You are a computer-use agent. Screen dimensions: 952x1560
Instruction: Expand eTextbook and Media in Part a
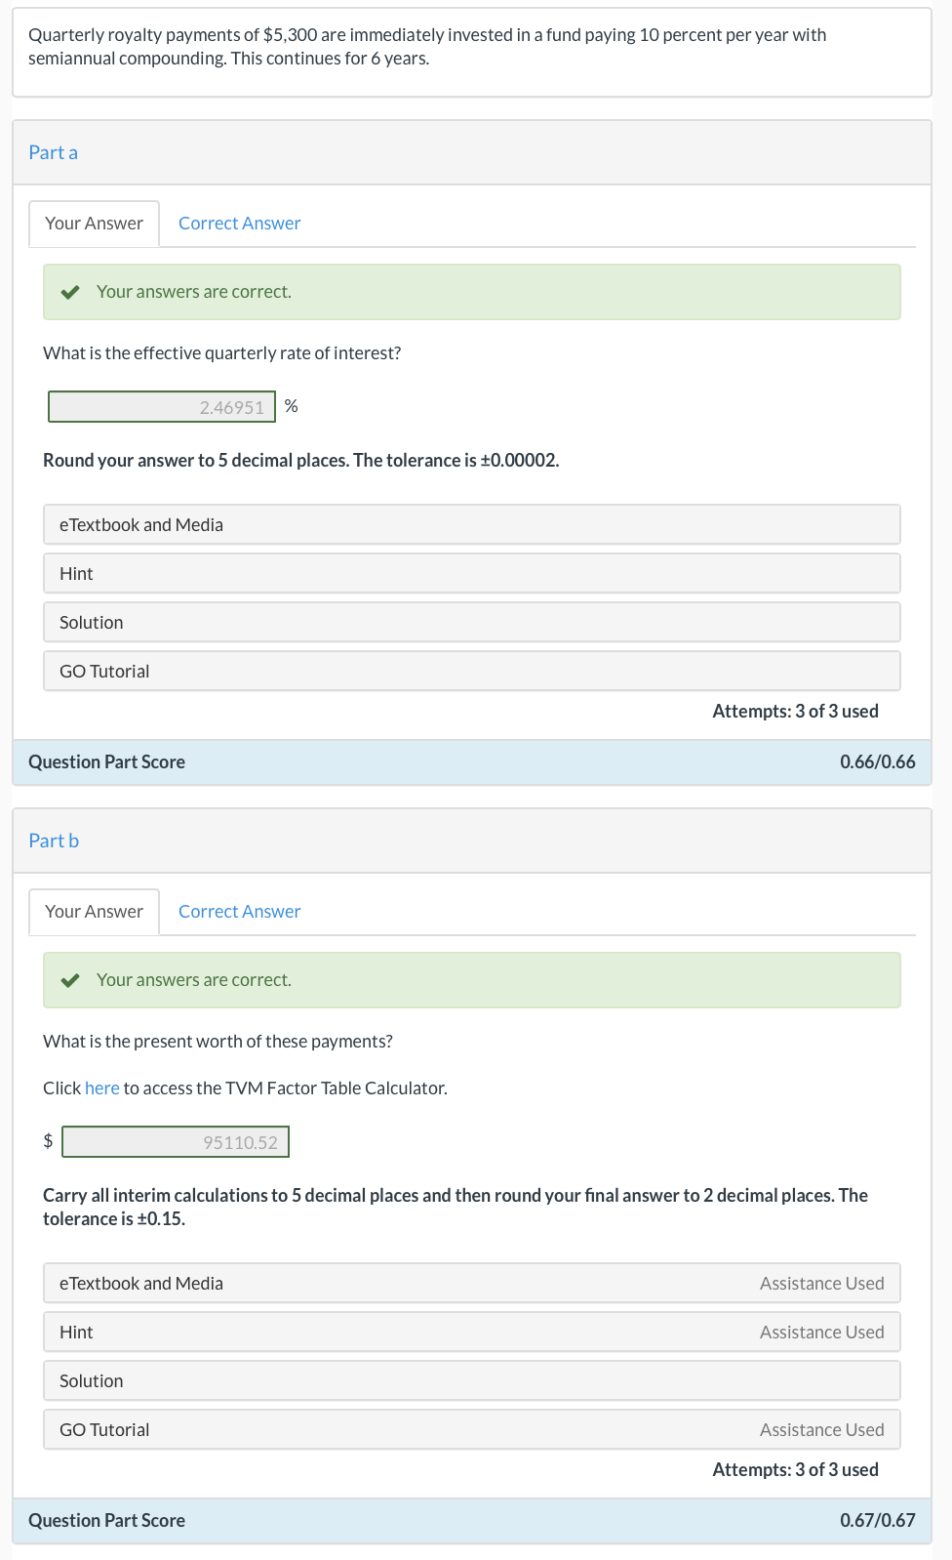point(471,524)
